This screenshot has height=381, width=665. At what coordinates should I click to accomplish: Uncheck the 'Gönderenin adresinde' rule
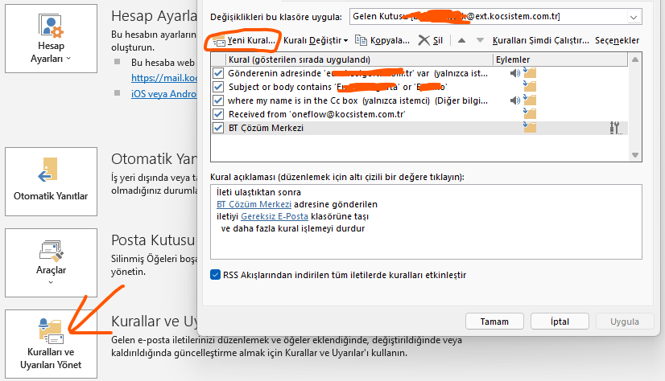[x=218, y=73]
